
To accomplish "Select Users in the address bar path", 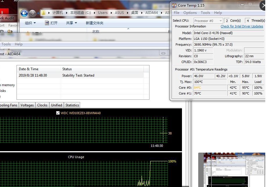I will tap(103, 13).
